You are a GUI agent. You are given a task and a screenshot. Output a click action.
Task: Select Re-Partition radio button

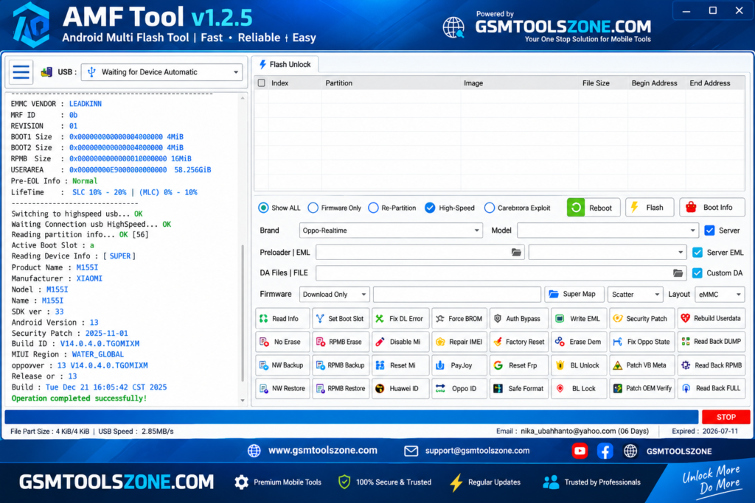[x=373, y=208]
